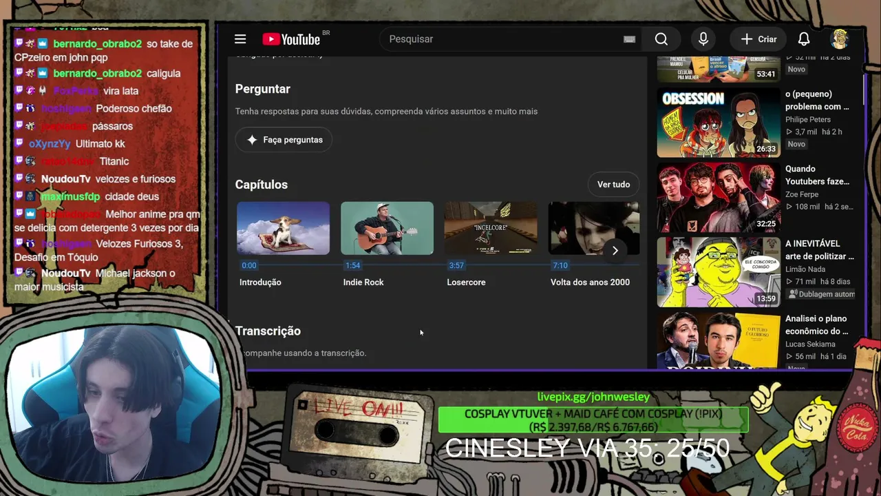Viewport: 881px width, 496px height.
Task: Click the maximusfdp chat username
Action: pyautogui.click(x=70, y=197)
